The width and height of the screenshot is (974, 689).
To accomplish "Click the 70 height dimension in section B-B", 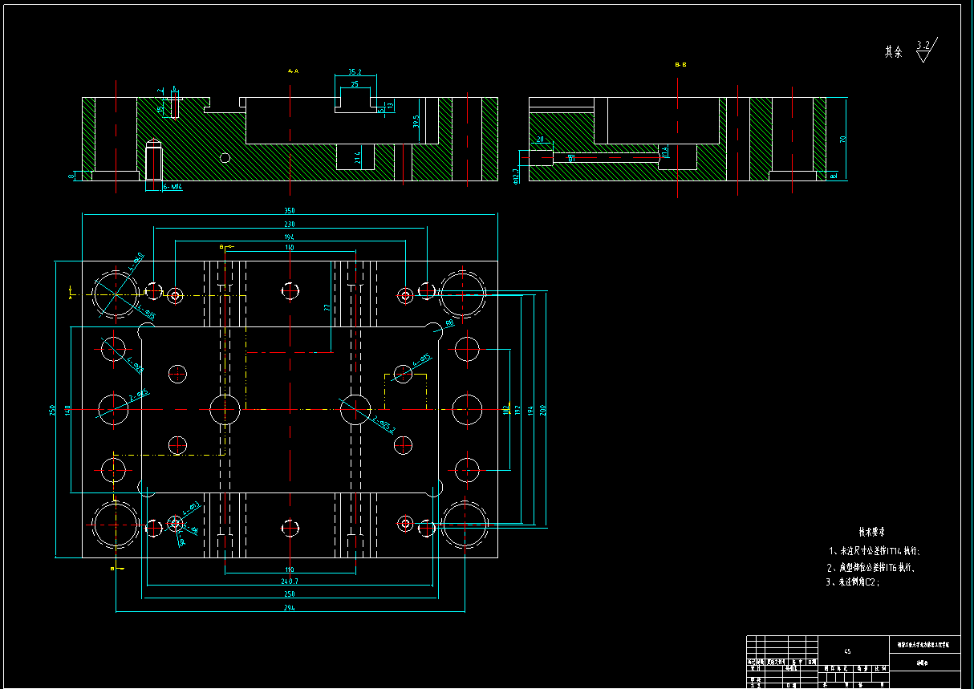I will [x=842, y=138].
